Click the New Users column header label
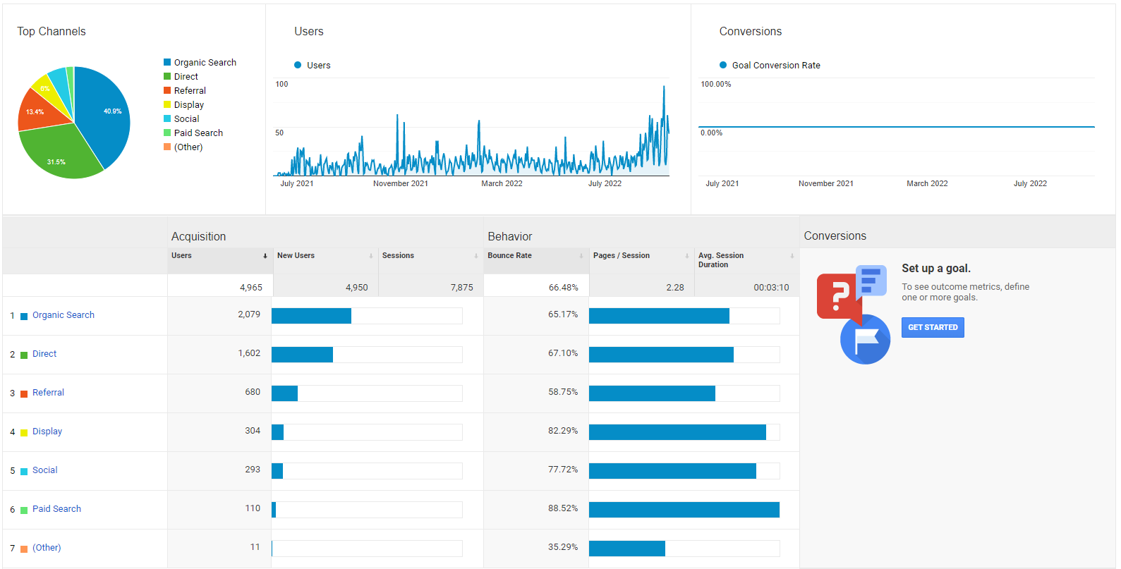This screenshot has width=1121, height=569. pyautogui.click(x=296, y=256)
